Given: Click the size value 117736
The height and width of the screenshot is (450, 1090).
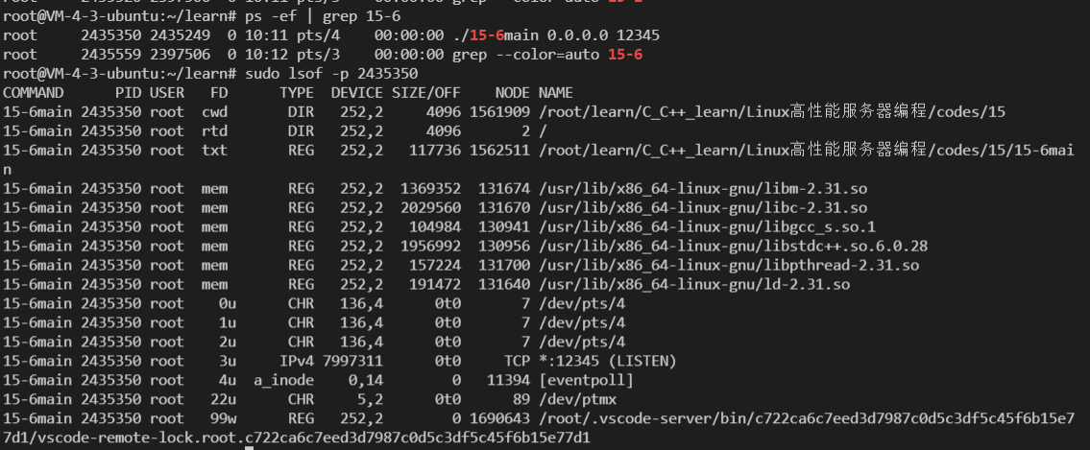Looking at the screenshot, I should pos(434,150).
